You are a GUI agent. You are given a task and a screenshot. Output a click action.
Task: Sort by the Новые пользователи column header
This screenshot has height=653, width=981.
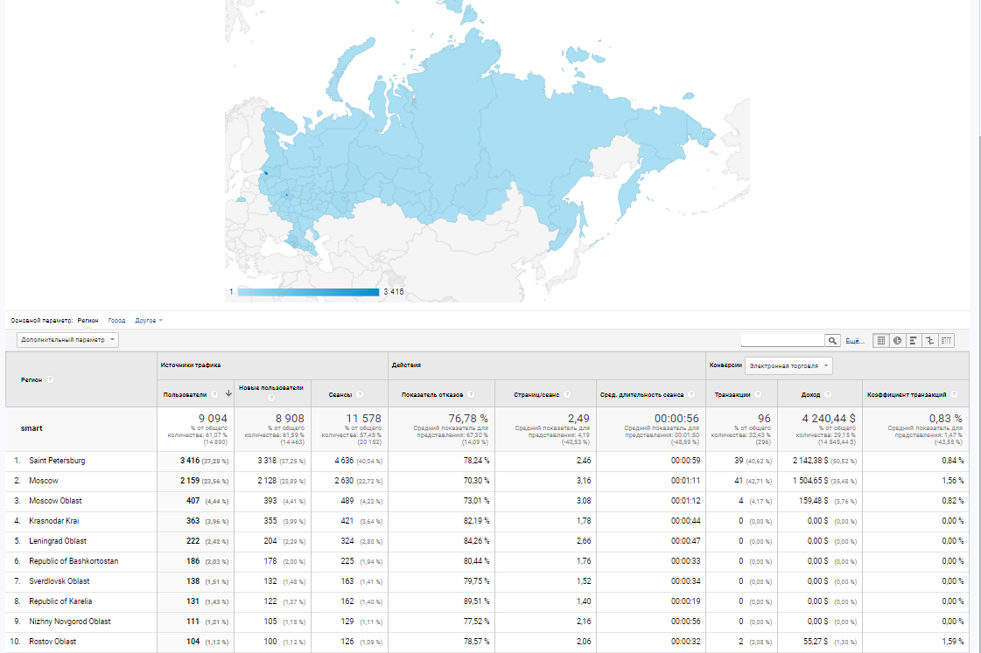tap(271, 387)
